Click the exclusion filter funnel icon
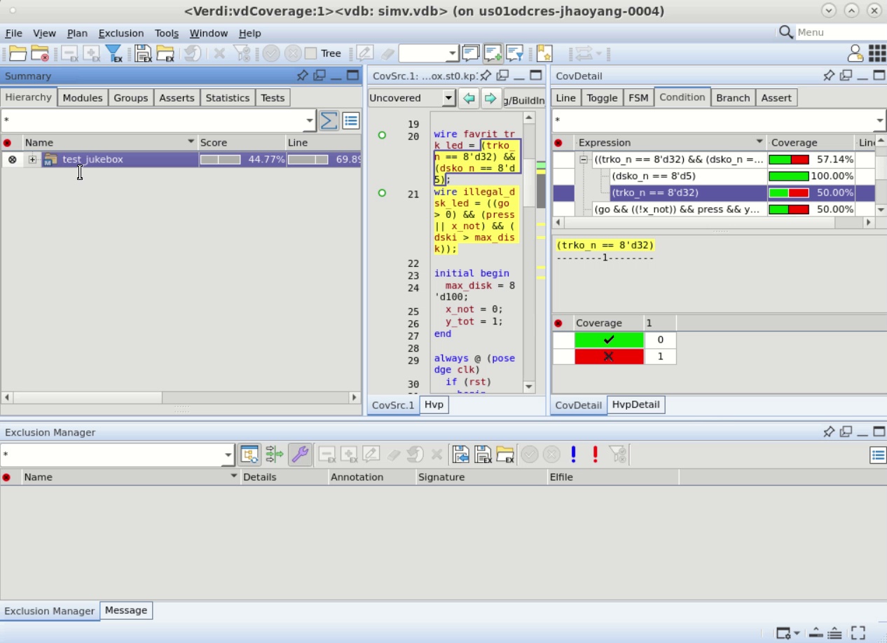The width and height of the screenshot is (887, 643). tap(114, 54)
